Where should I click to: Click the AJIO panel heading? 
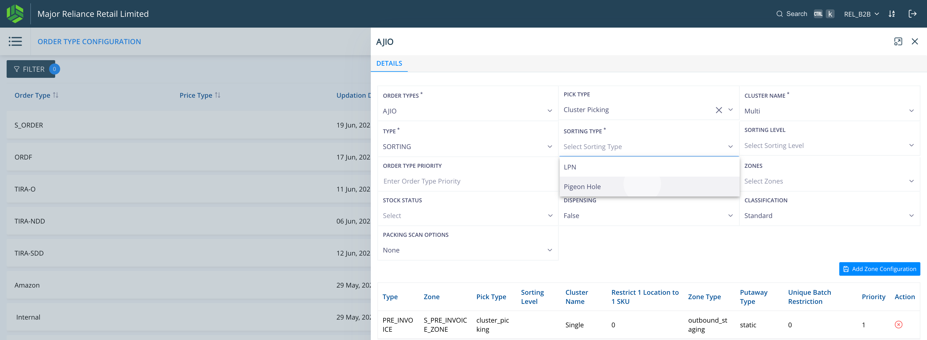[384, 42]
